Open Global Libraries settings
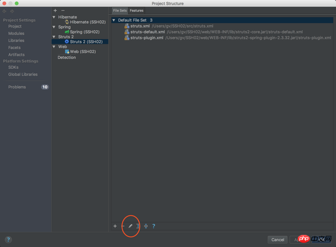Screen dimensions: 336x247 23,74
